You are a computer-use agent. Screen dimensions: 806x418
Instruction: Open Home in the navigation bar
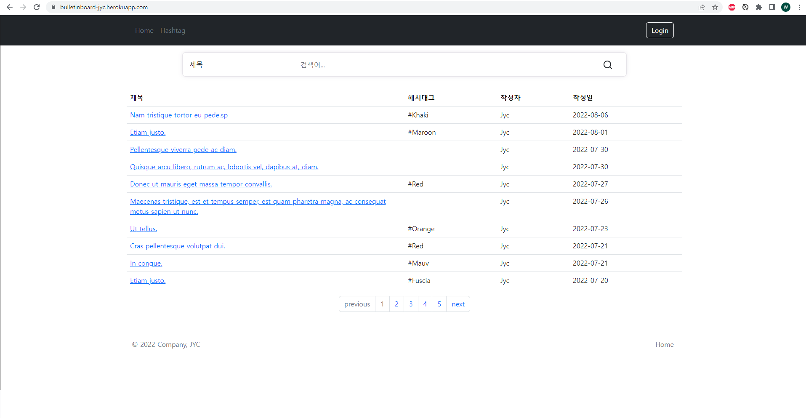click(144, 30)
